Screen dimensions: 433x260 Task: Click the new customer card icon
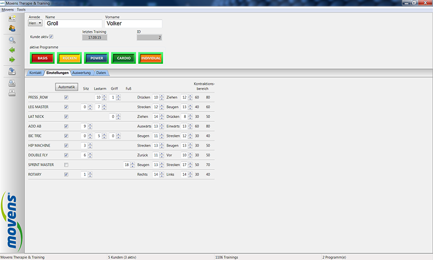[x=12, y=18]
